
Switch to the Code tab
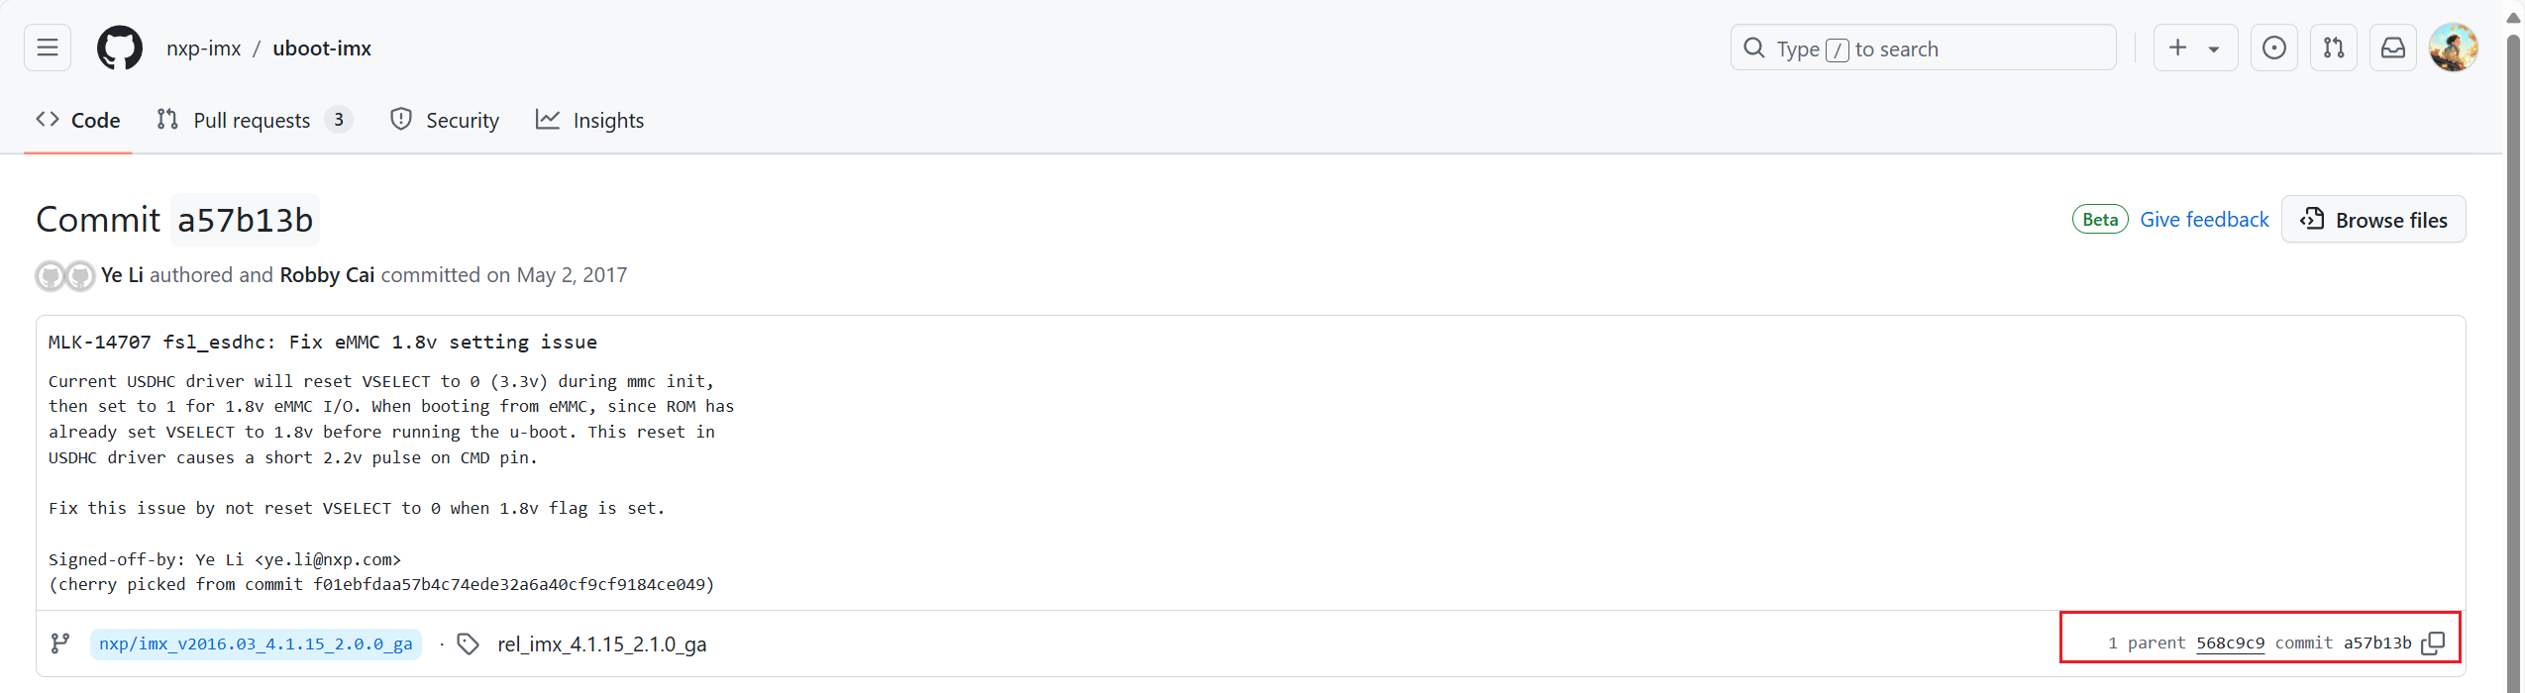(x=78, y=120)
